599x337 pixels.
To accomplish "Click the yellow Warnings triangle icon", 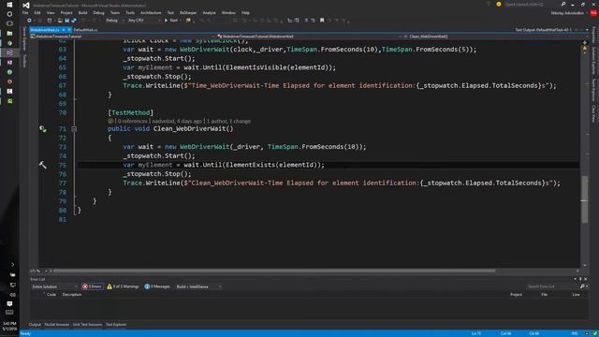I will coord(110,286).
